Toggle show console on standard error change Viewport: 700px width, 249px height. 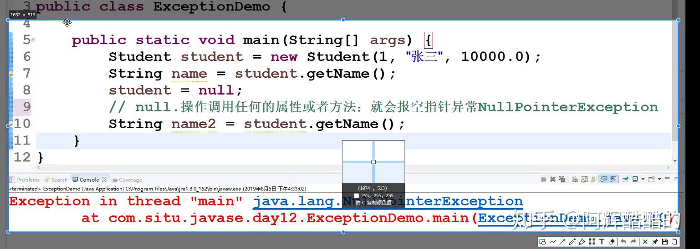(x=613, y=179)
